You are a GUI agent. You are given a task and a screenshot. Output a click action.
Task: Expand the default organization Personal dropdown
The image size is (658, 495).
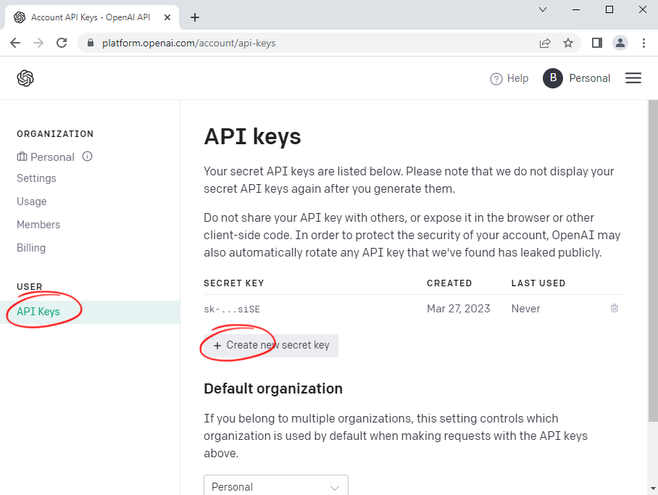275,486
